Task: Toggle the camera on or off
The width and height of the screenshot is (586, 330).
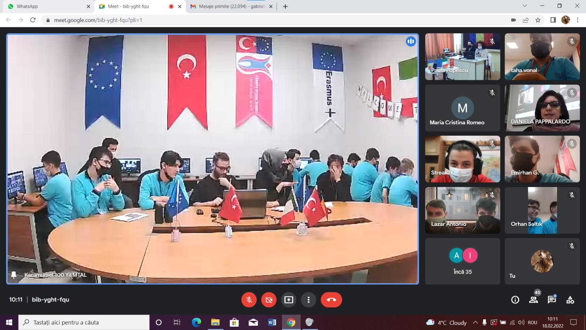Action: (x=269, y=300)
